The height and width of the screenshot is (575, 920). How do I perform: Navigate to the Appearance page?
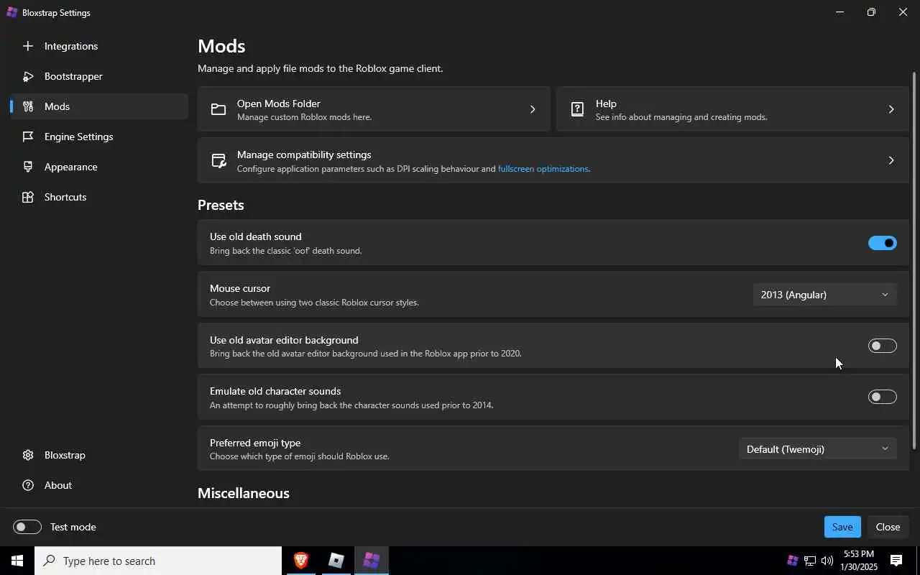click(x=99, y=167)
